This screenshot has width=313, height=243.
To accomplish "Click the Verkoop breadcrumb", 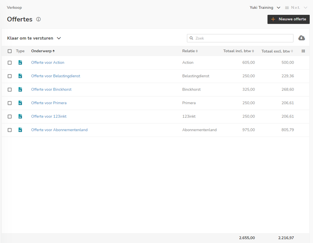I will (x=14, y=7).
